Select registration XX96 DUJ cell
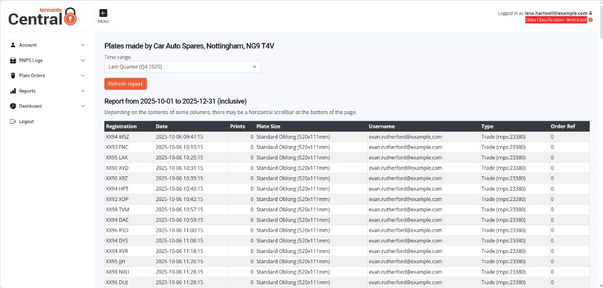This screenshot has height=288, width=603. 129,282
